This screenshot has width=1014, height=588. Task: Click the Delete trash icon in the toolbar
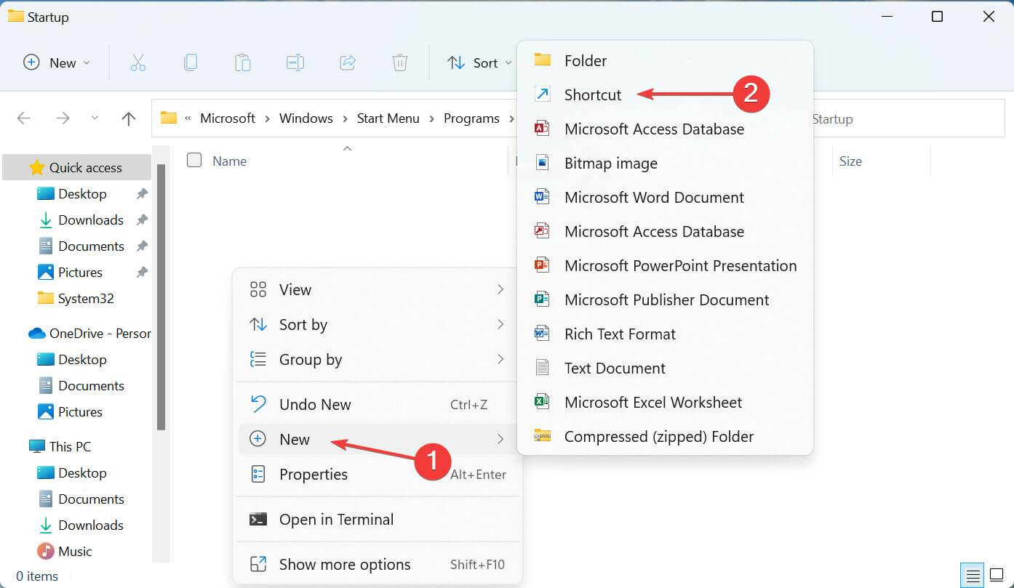400,63
